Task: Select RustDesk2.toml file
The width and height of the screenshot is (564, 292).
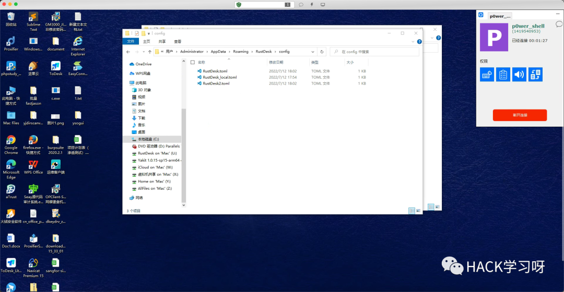Action: point(216,83)
